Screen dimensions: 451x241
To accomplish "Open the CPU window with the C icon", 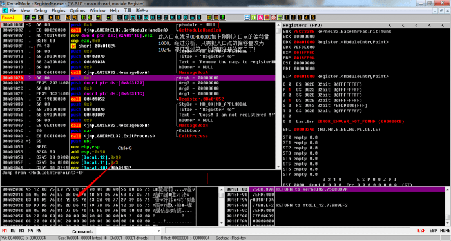I will pos(159,17).
